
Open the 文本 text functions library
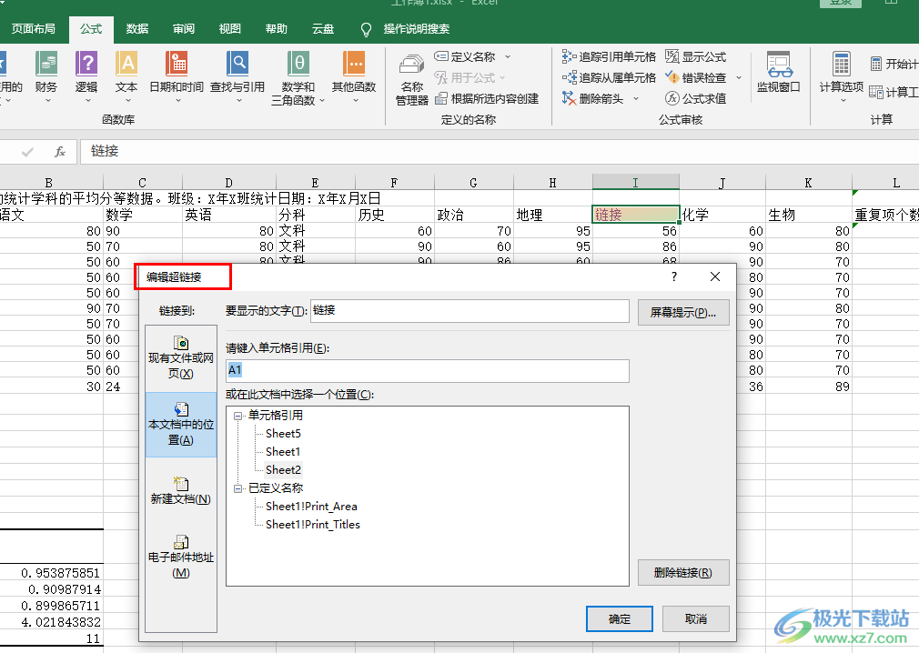pos(126,76)
